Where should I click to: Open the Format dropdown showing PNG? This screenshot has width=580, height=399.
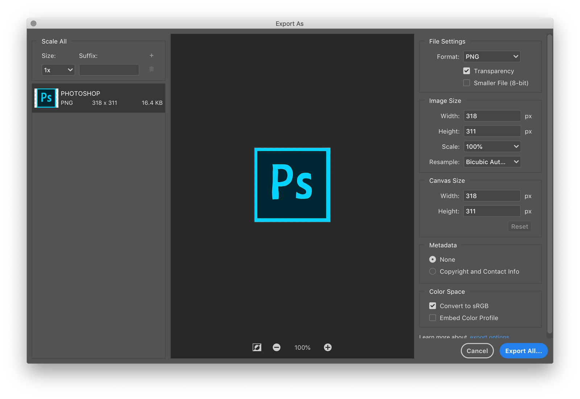point(492,57)
